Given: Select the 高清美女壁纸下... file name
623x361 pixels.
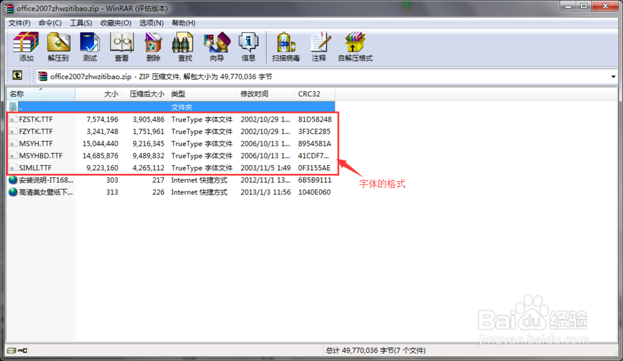Looking at the screenshot, I should tap(46, 192).
